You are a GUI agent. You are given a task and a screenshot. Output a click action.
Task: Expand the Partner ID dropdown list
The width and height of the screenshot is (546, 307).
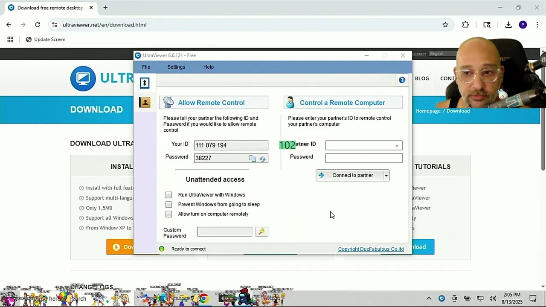click(397, 146)
